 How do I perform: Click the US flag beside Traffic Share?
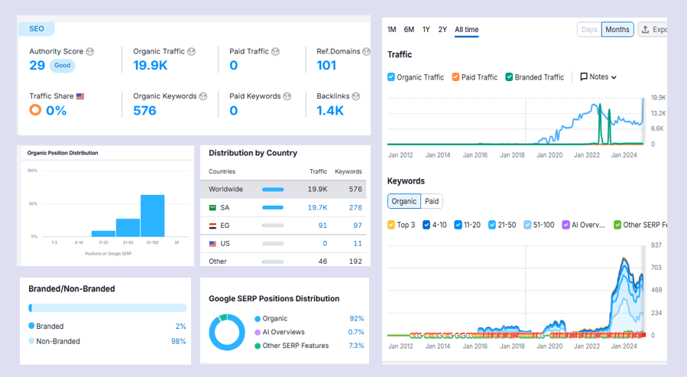tap(80, 96)
